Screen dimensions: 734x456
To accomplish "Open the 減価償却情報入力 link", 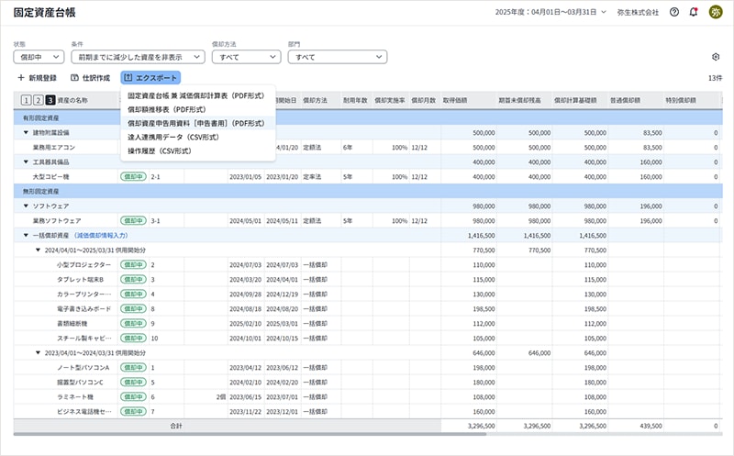I will tap(101, 236).
